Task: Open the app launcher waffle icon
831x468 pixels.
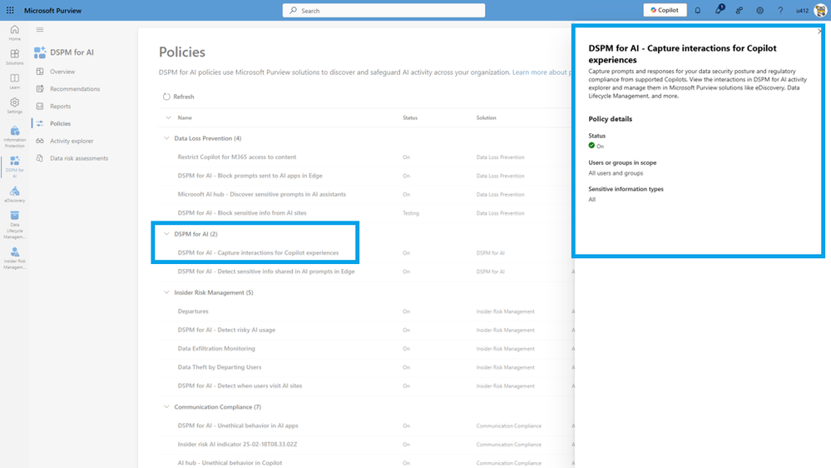Action: [x=10, y=10]
